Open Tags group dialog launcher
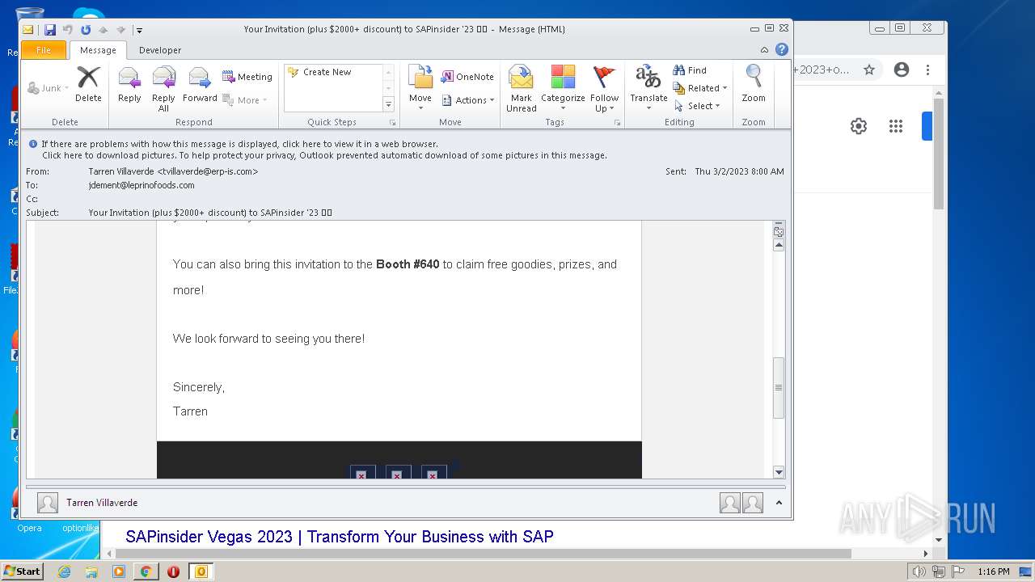The height and width of the screenshot is (582, 1035). pos(617,123)
